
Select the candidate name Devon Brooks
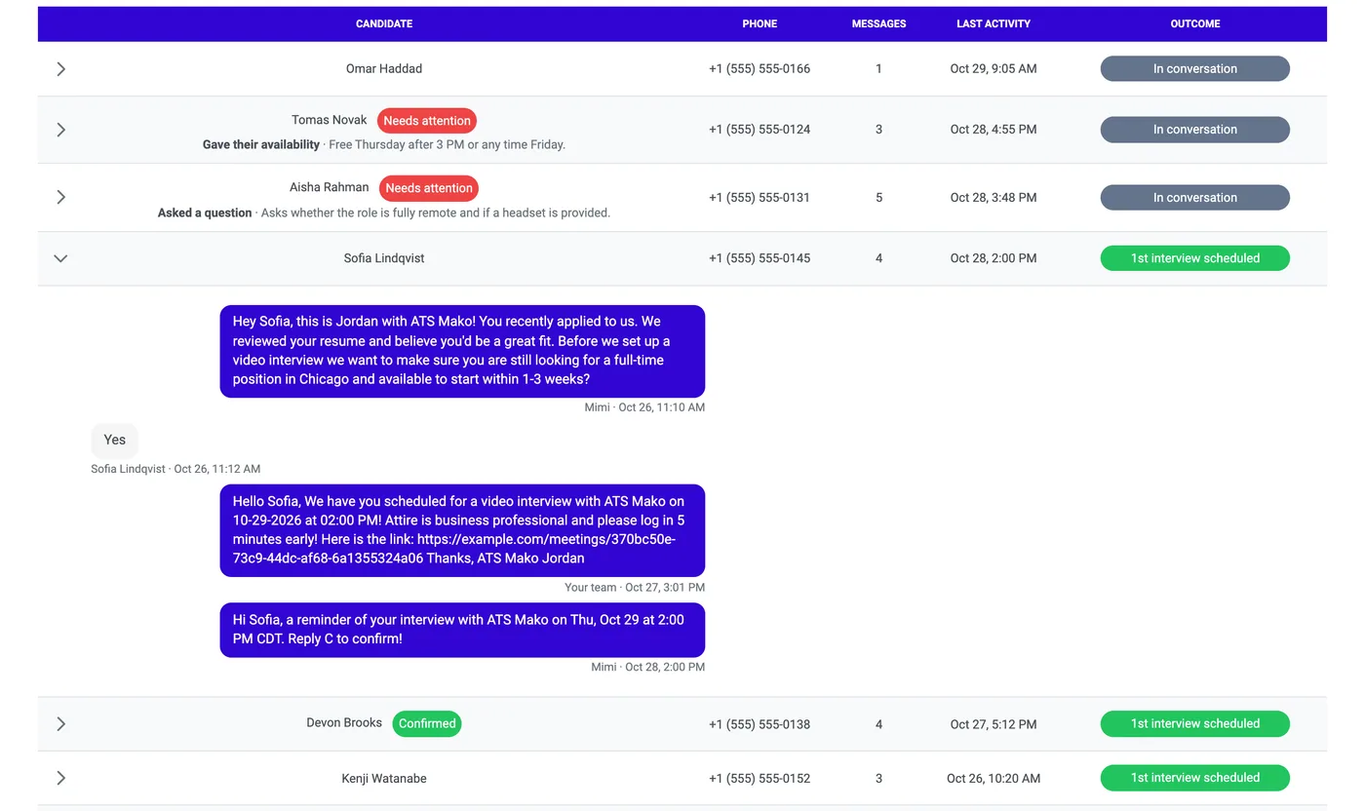click(x=344, y=723)
